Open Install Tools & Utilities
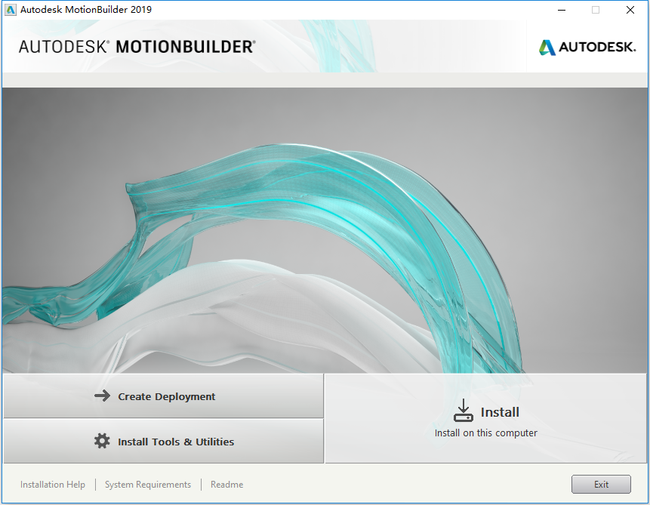Image resolution: width=650 pixels, height=505 pixels. point(163,441)
